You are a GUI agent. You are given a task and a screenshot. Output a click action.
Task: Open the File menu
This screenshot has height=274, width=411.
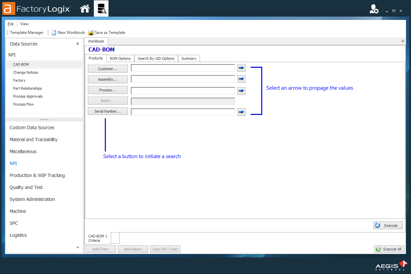(x=10, y=24)
